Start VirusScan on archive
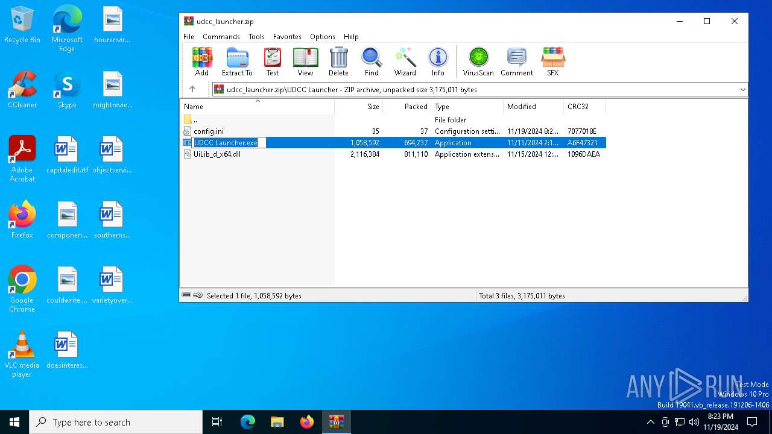The image size is (772, 434). 478,62
